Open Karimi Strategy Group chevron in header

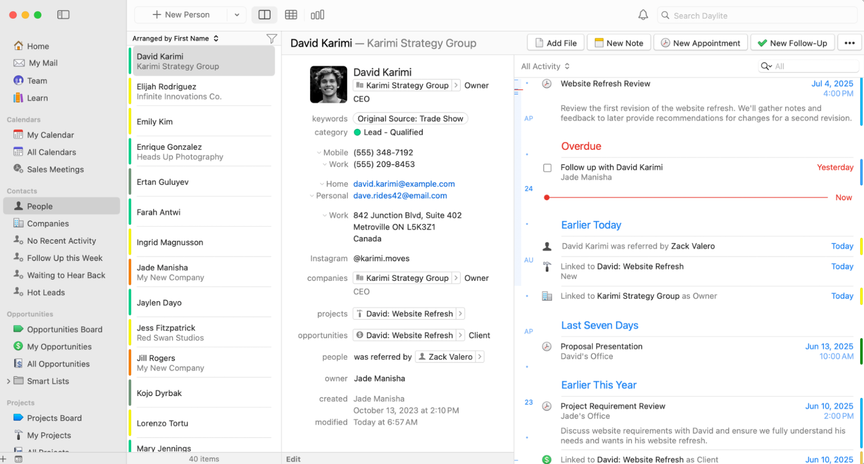pos(456,85)
